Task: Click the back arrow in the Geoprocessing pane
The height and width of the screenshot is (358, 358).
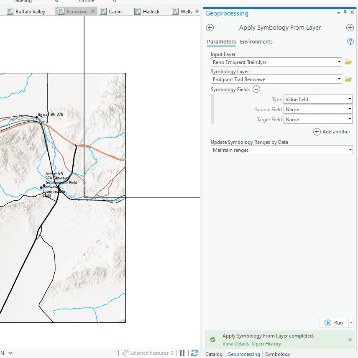Action: pos(210,28)
